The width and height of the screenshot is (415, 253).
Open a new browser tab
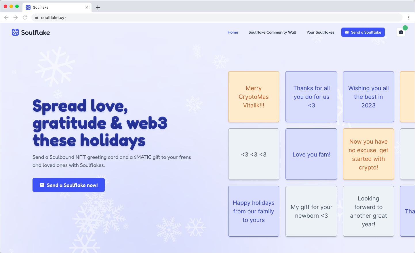[98, 7]
